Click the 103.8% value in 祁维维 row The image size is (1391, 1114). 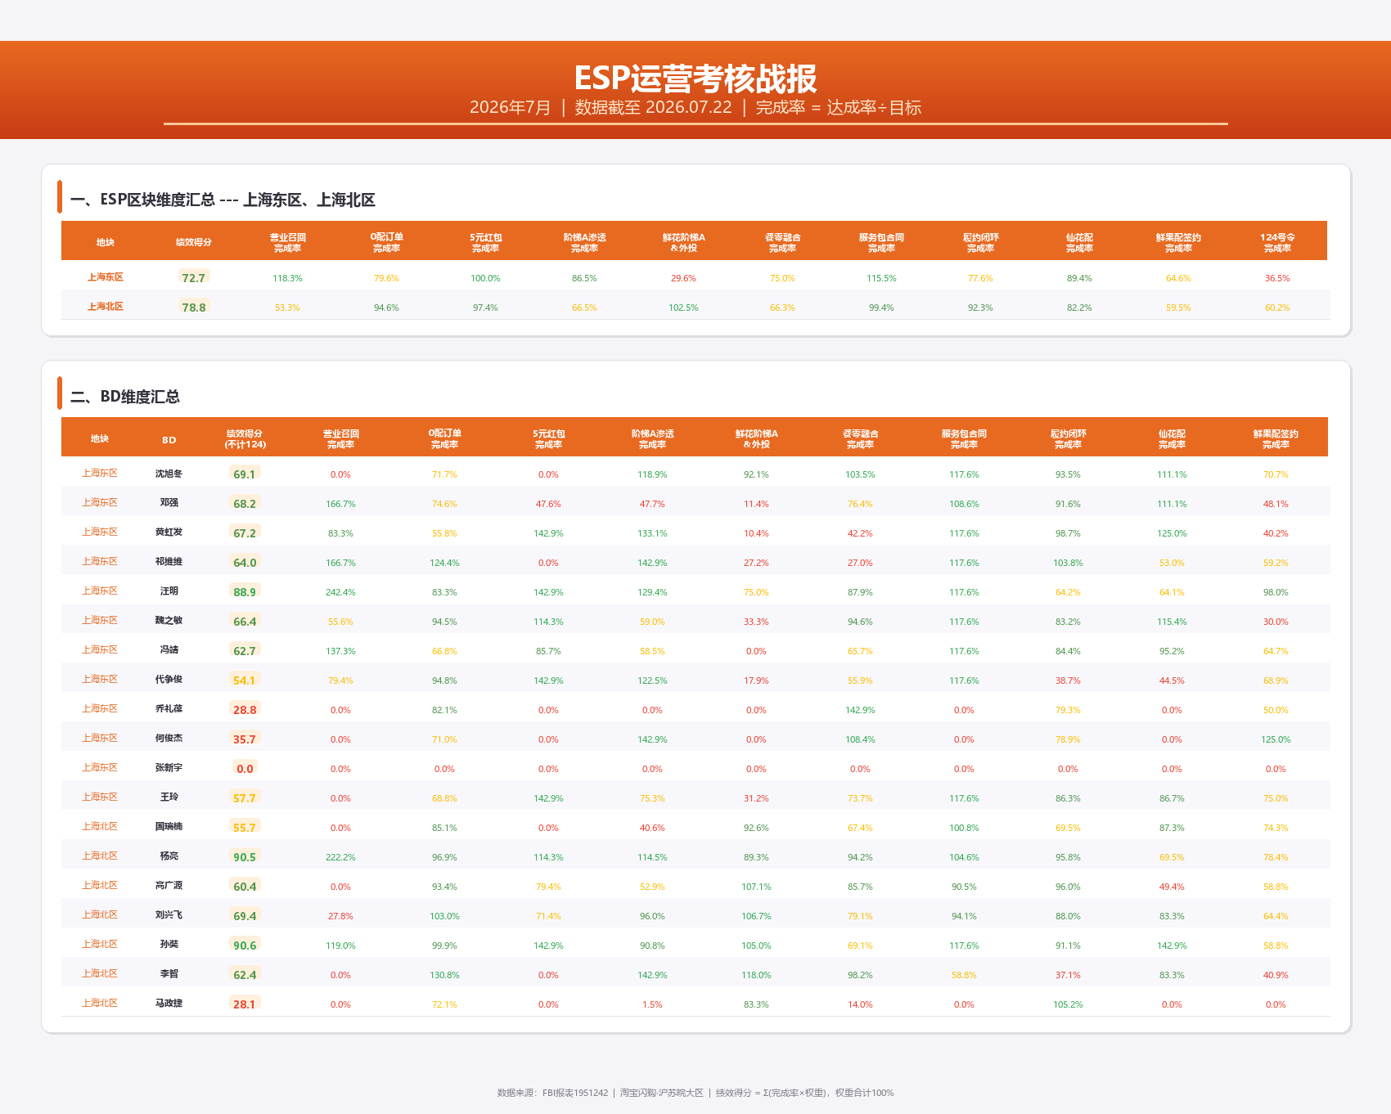[1068, 563]
